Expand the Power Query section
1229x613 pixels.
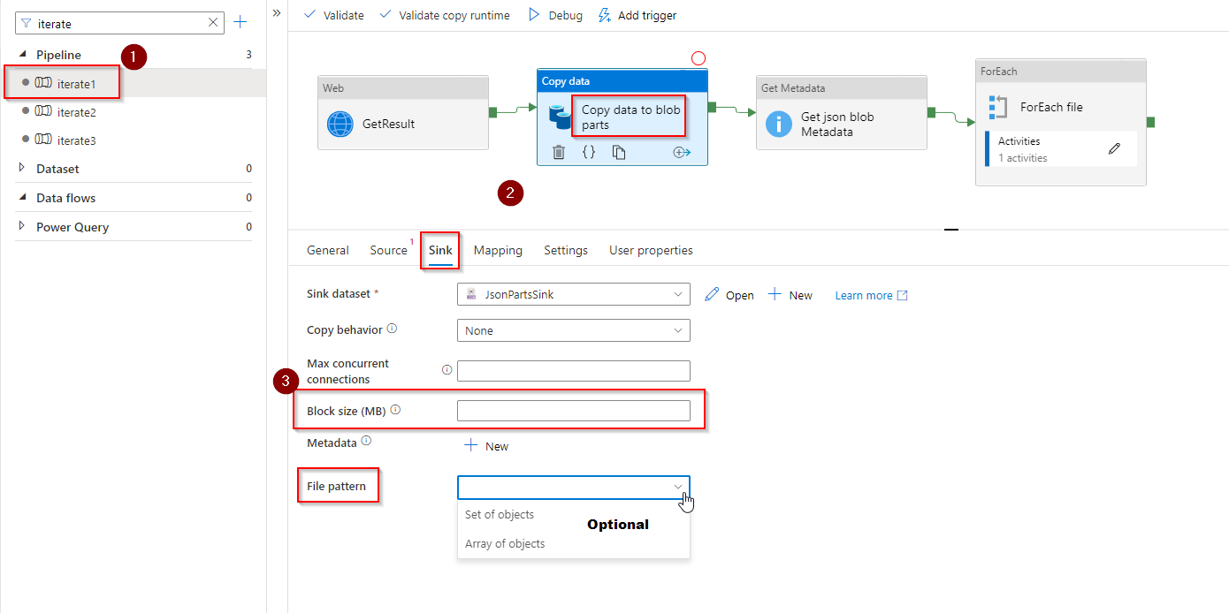coord(23,226)
